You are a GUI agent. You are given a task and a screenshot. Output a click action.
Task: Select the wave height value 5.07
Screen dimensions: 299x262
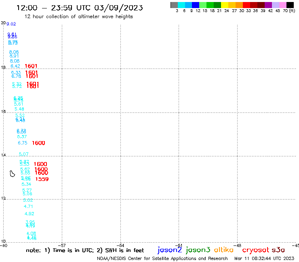(x=24, y=154)
